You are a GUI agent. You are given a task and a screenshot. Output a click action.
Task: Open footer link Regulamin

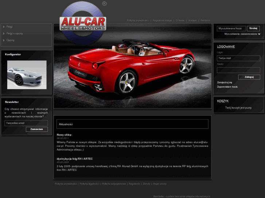(135, 184)
